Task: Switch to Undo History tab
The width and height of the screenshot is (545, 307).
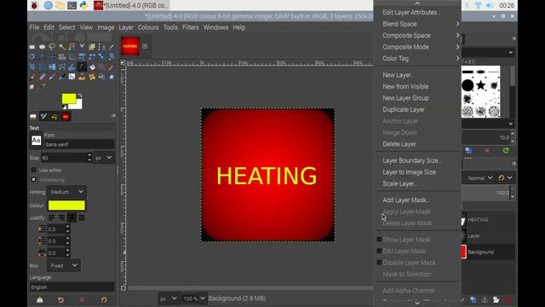Action: coord(54,117)
